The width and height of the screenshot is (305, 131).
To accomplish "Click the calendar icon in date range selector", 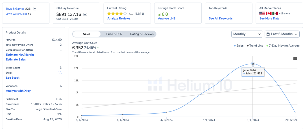I will tap(268, 34).
